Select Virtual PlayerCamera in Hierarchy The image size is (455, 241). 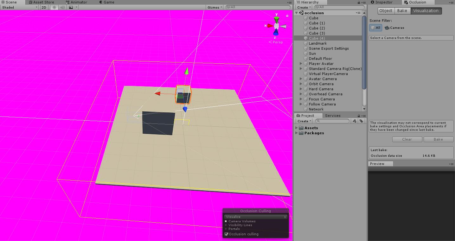(328, 74)
